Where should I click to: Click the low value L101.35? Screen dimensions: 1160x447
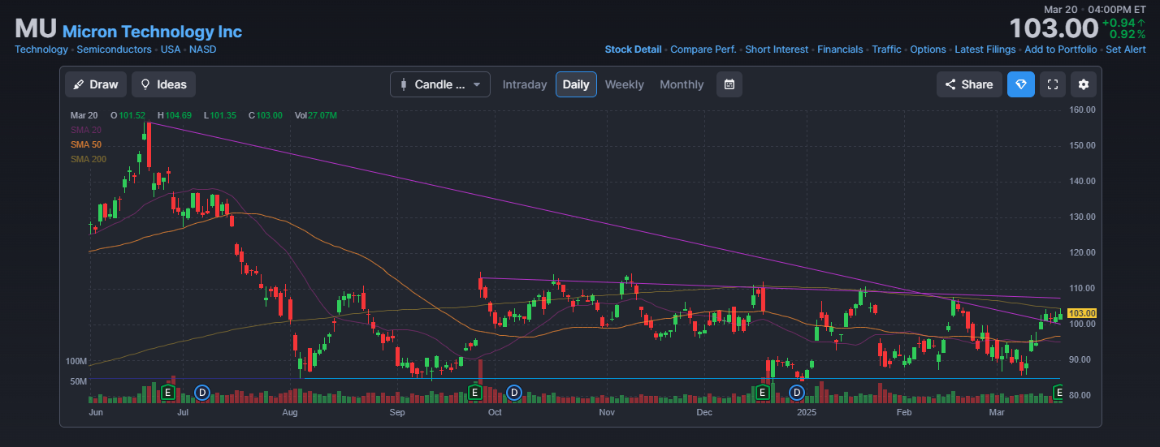(219, 115)
